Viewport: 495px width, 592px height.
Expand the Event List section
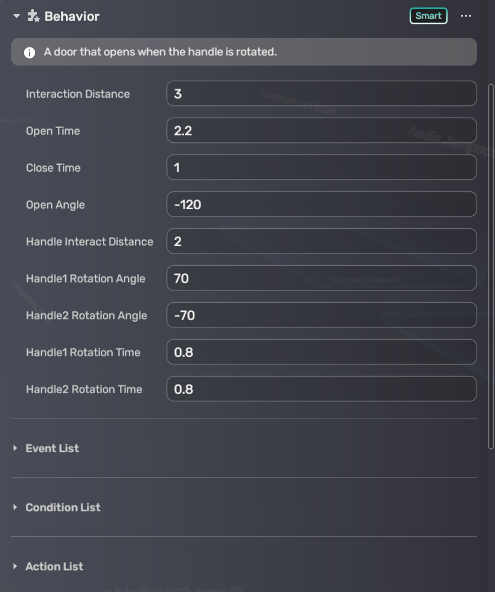point(15,448)
